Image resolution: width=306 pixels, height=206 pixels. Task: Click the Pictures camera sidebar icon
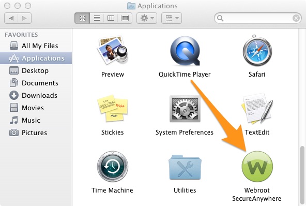14,133
